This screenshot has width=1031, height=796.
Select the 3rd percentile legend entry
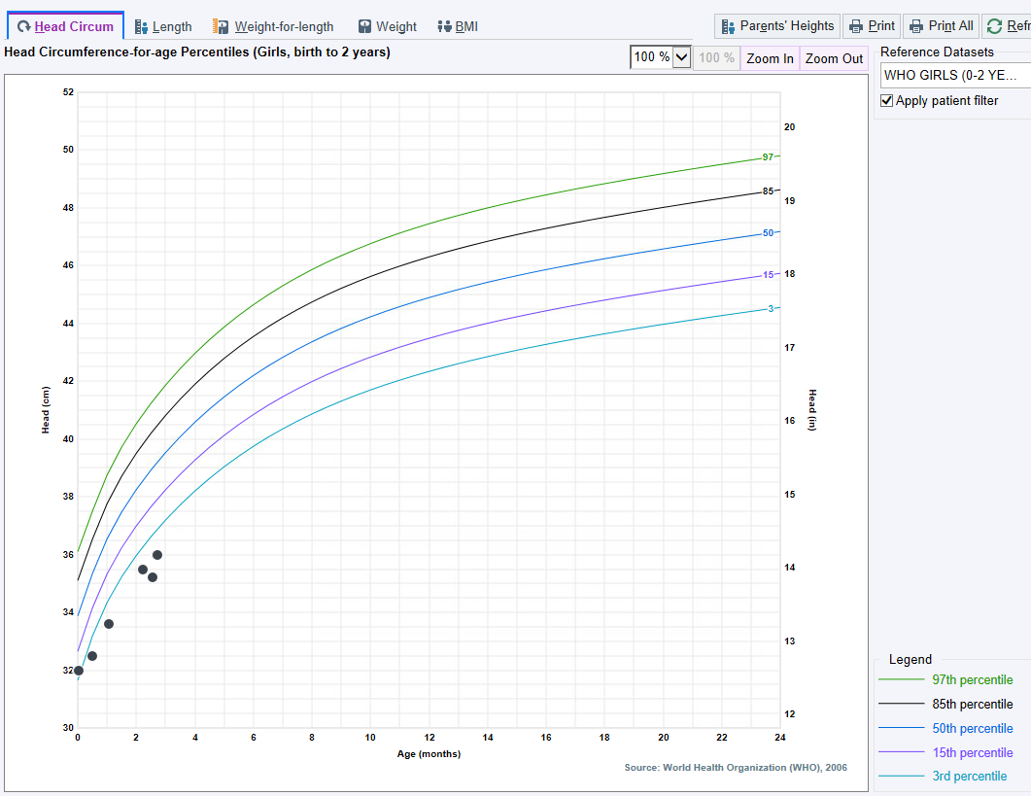point(943,777)
